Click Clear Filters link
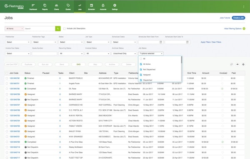The image size is (250, 159). pyautogui.click(x=216, y=42)
